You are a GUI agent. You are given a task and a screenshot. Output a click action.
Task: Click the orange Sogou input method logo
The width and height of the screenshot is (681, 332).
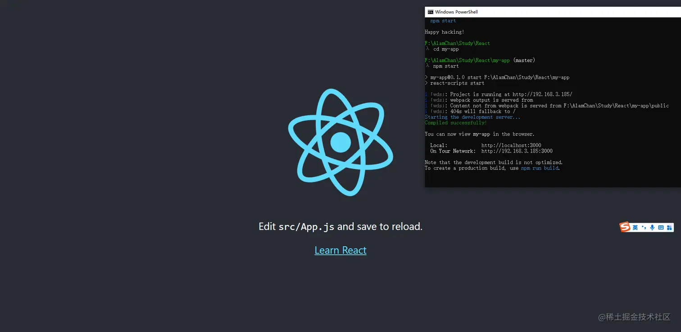tap(625, 227)
